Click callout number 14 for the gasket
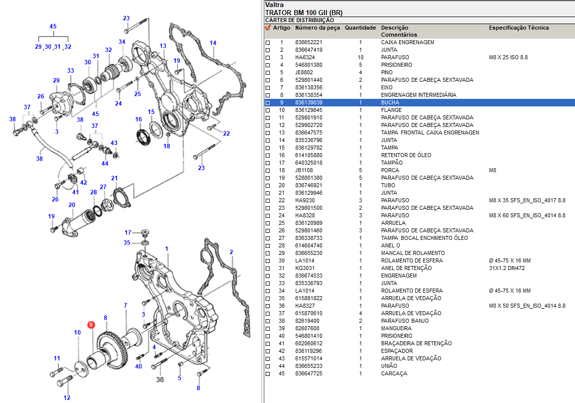Image resolution: width=575 pixels, height=403 pixels. click(x=213, y=43)
